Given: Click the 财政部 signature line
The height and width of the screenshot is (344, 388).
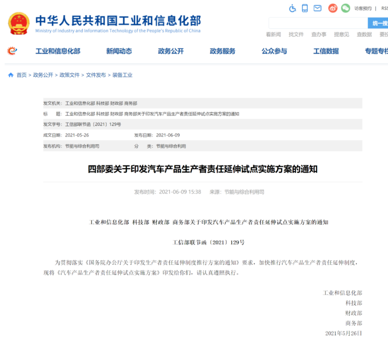Looking at the screenshot, I should 354,313.
